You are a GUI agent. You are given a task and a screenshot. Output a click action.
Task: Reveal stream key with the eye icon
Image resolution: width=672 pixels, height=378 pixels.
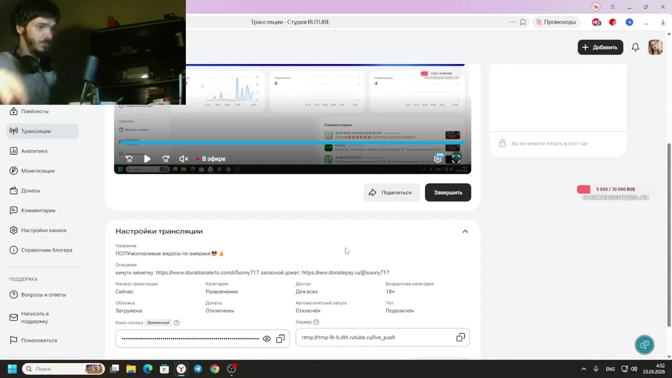pyautogui.click(x=267, y=339)
